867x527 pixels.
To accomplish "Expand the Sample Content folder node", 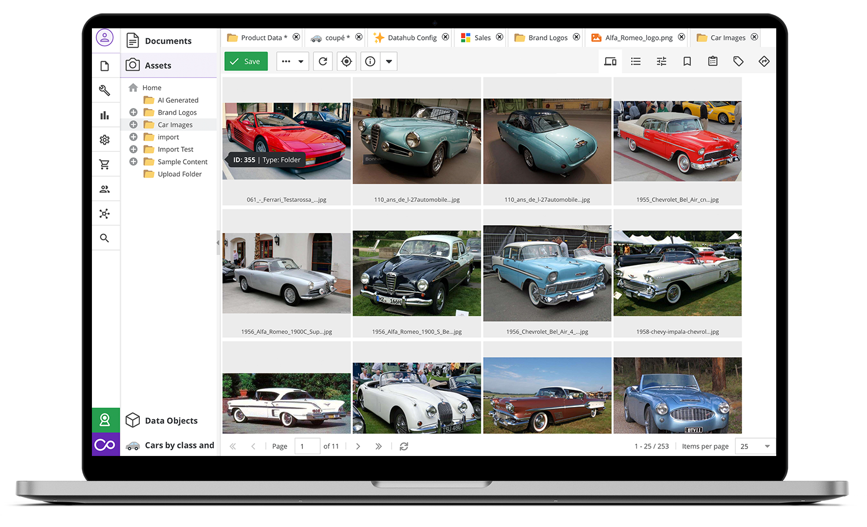I will tap(134, 162).
